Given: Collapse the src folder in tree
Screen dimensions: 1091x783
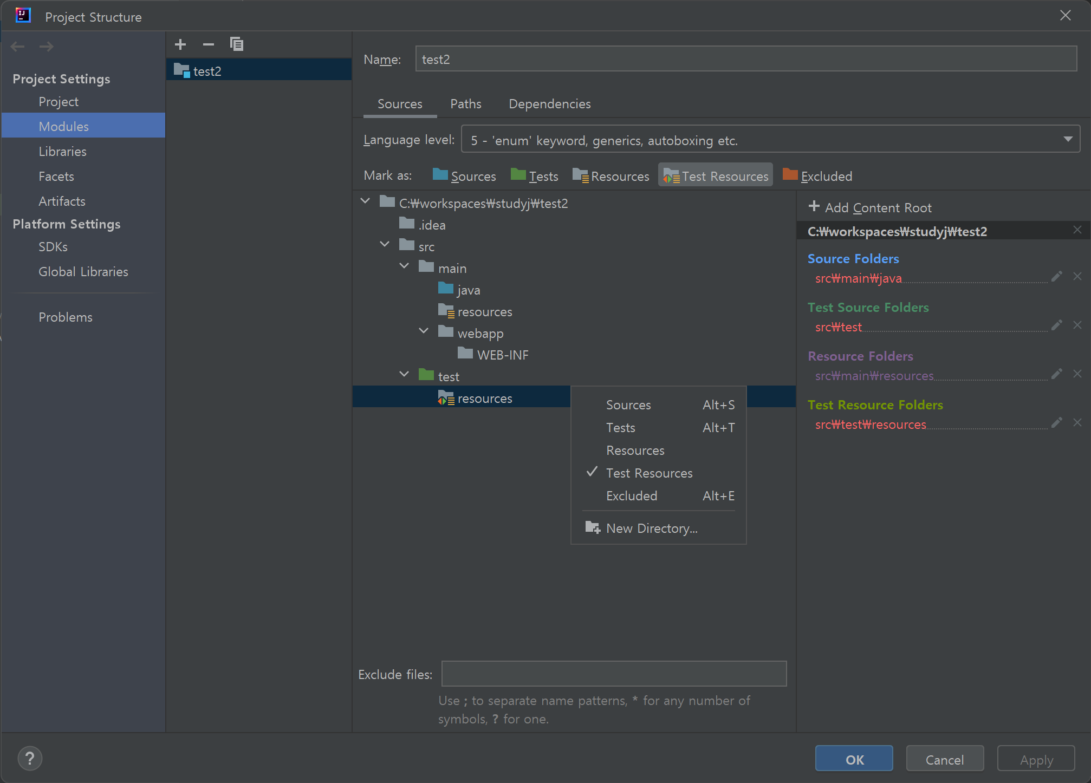Looking at the screenshot, I should click(x=385, y=244).
